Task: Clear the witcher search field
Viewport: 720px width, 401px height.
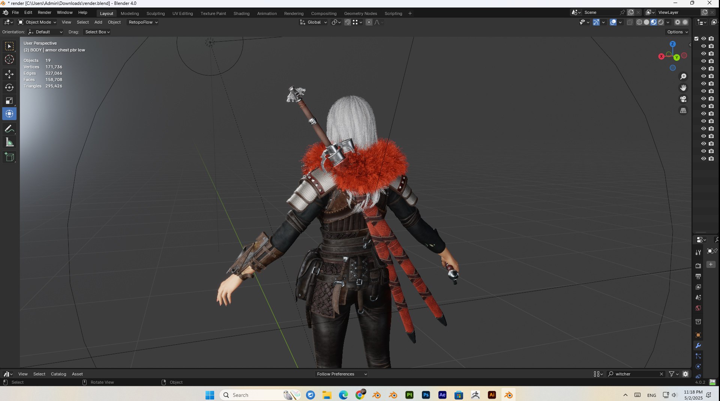Action: [661, 374]
